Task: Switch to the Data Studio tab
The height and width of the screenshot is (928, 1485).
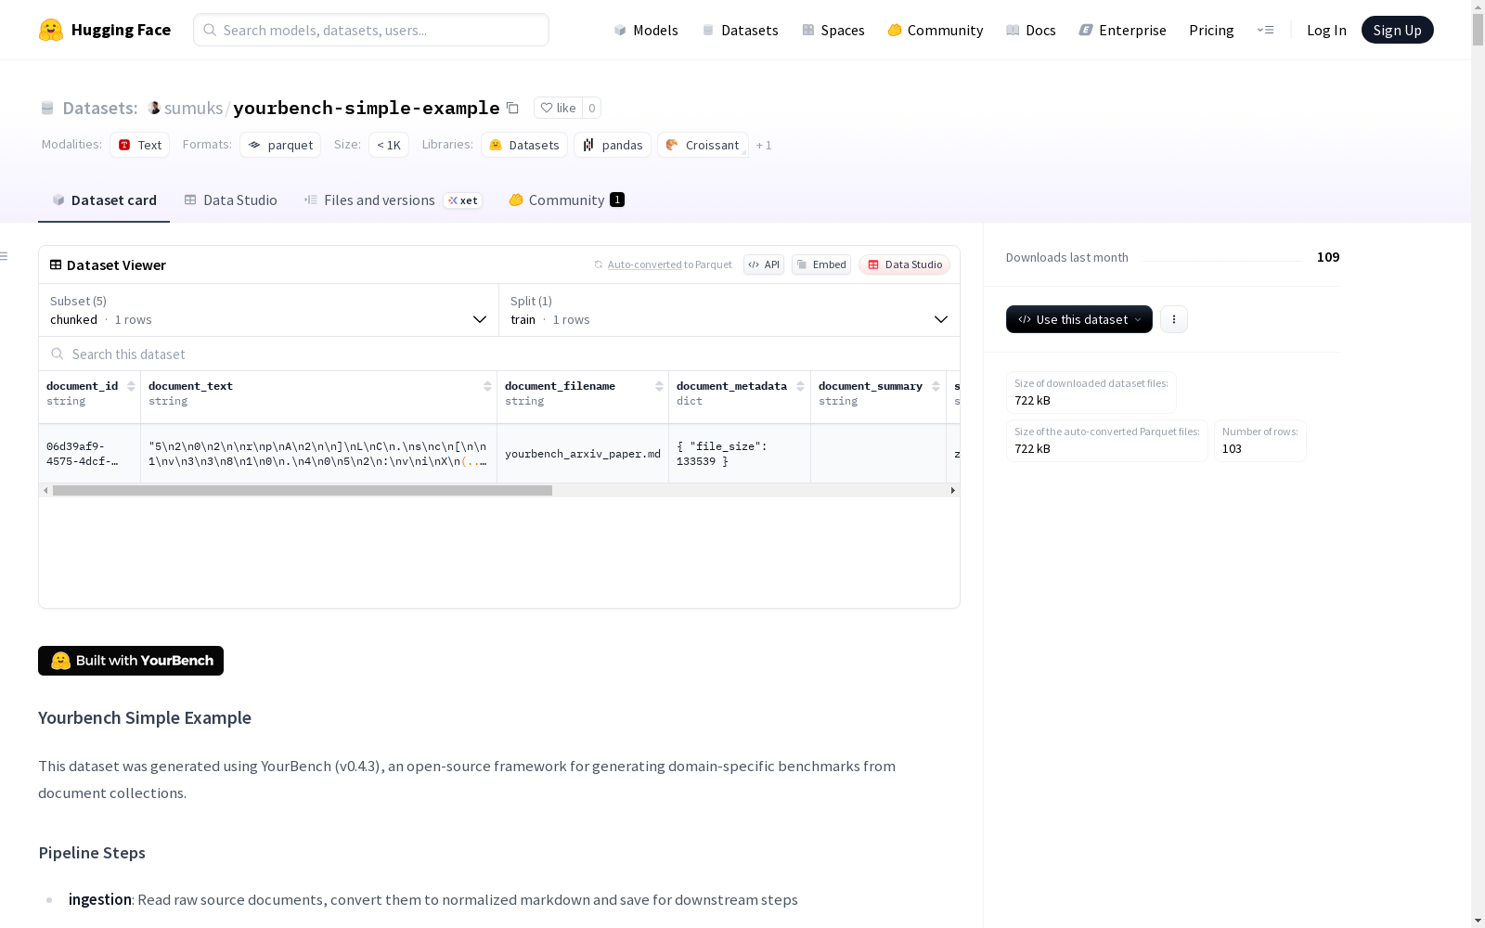Action: [231, 200]
